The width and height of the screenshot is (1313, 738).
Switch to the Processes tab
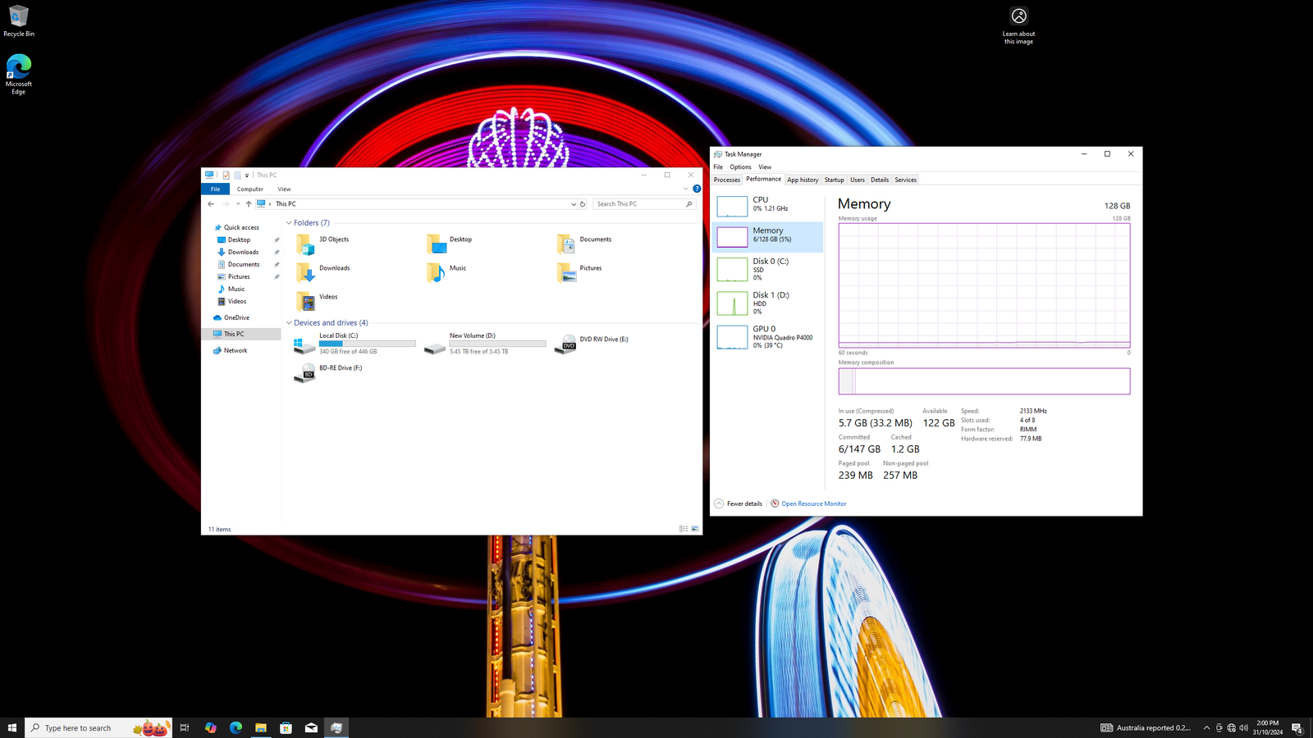point(726,180)
